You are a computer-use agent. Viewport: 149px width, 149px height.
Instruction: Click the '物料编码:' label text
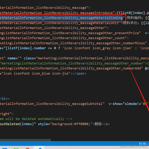click(135, 18)
